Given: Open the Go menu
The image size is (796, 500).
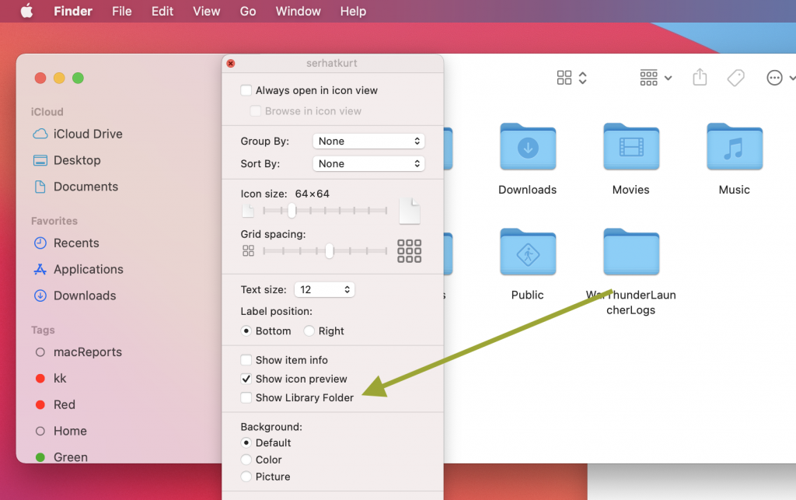Looking at the screenshot, I should (248, 11).
